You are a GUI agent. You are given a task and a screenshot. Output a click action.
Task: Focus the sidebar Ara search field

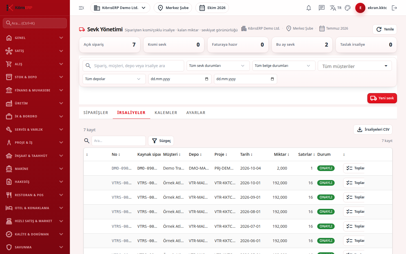pyautogui.click(x=35, y=23)
